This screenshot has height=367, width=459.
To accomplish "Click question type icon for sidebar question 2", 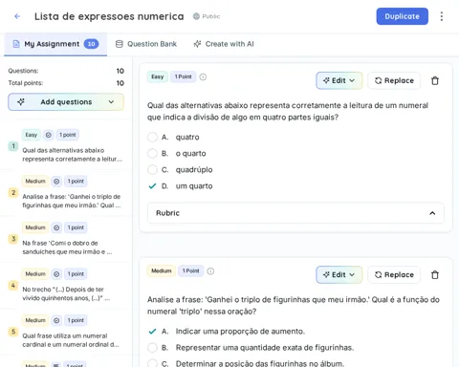I will pos(56,182).
